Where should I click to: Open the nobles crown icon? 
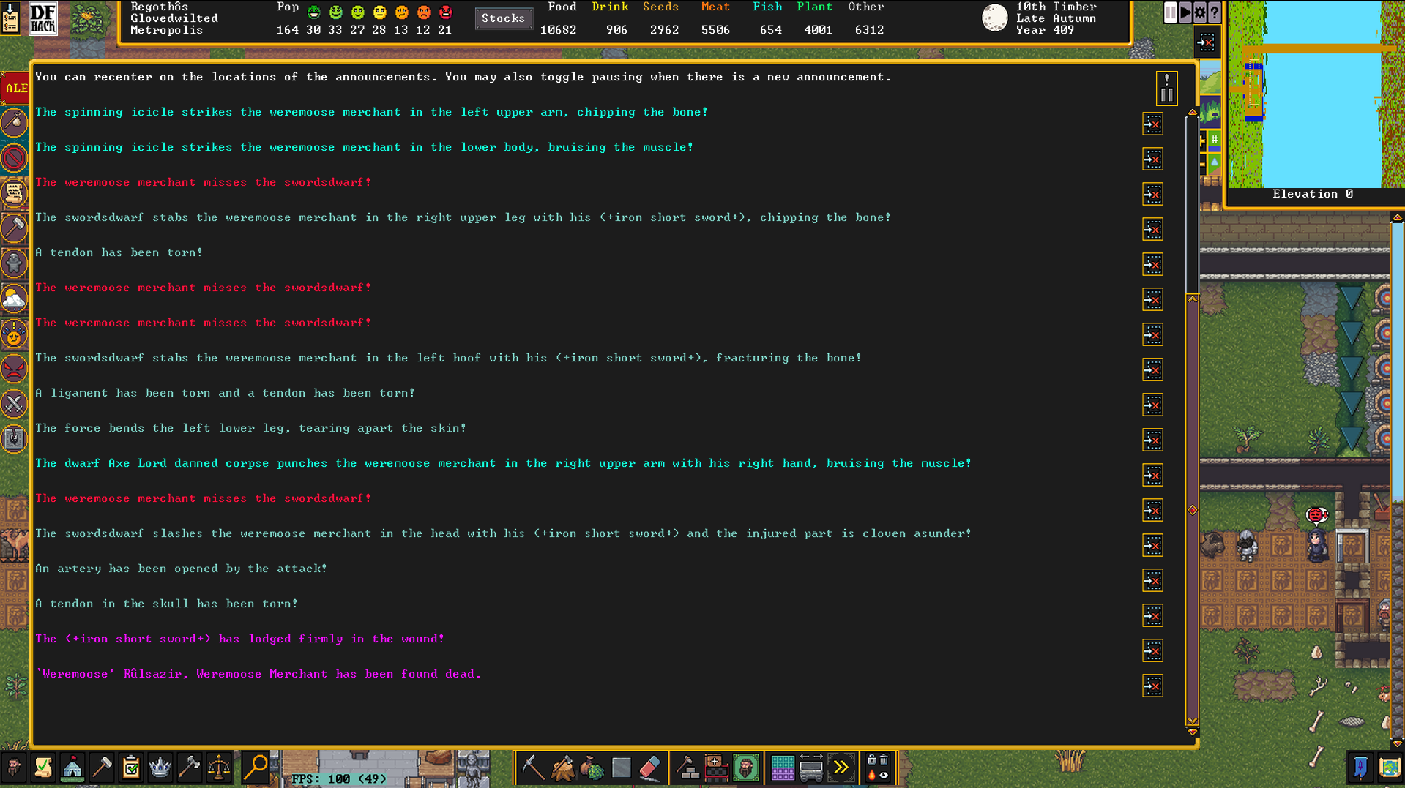coord(160,768)
